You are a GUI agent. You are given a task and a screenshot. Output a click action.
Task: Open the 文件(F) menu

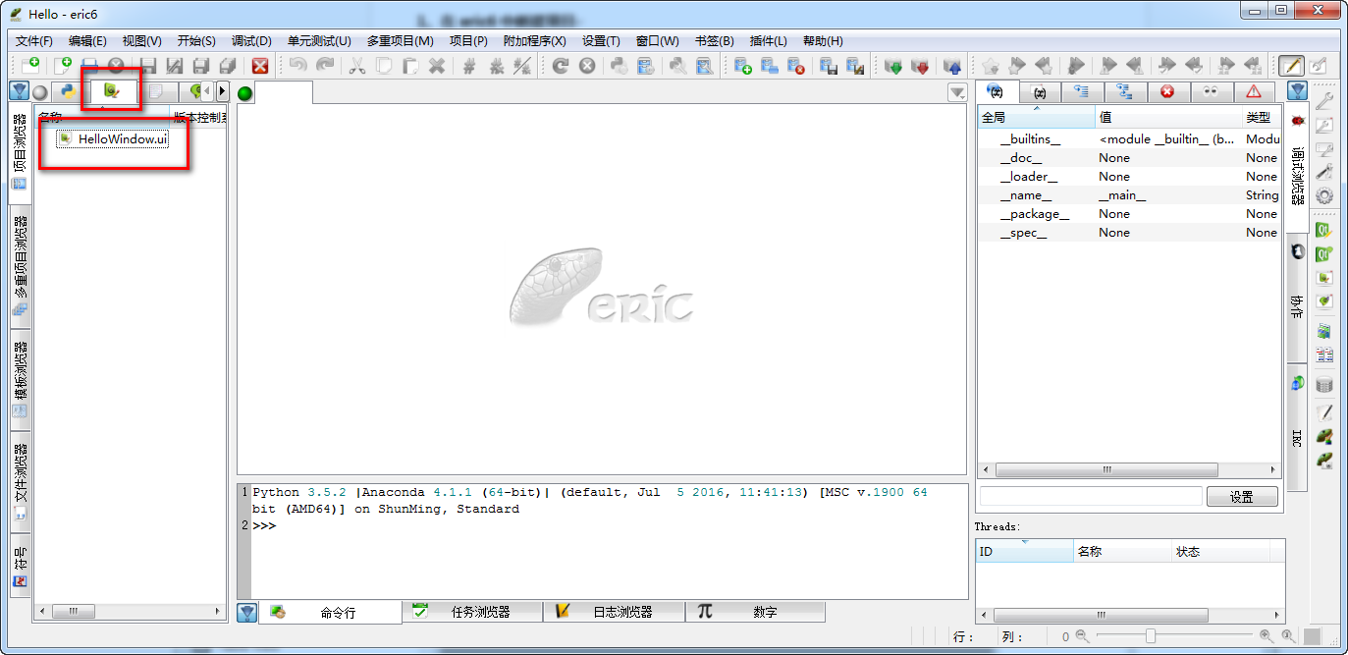(x=34, y=40)
